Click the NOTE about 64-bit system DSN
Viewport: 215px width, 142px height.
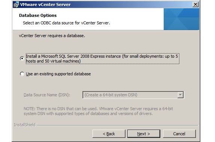(x=98, y=111)
